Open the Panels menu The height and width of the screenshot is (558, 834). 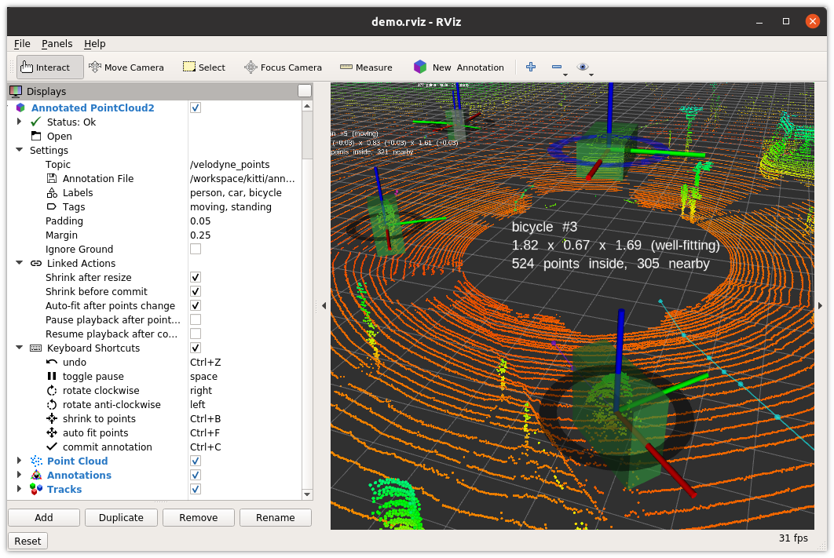point(57,44)
